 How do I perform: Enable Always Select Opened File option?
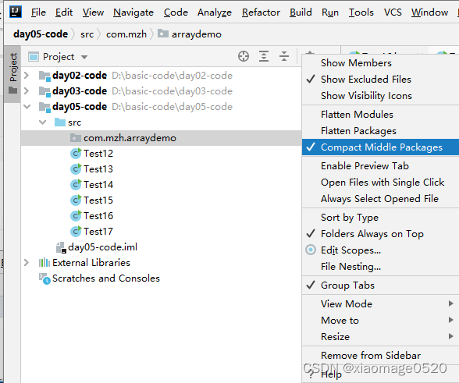(x=381, y=199)
